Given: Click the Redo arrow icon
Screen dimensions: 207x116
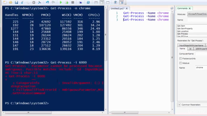Looking at the screenshot, I should [53, 2].
